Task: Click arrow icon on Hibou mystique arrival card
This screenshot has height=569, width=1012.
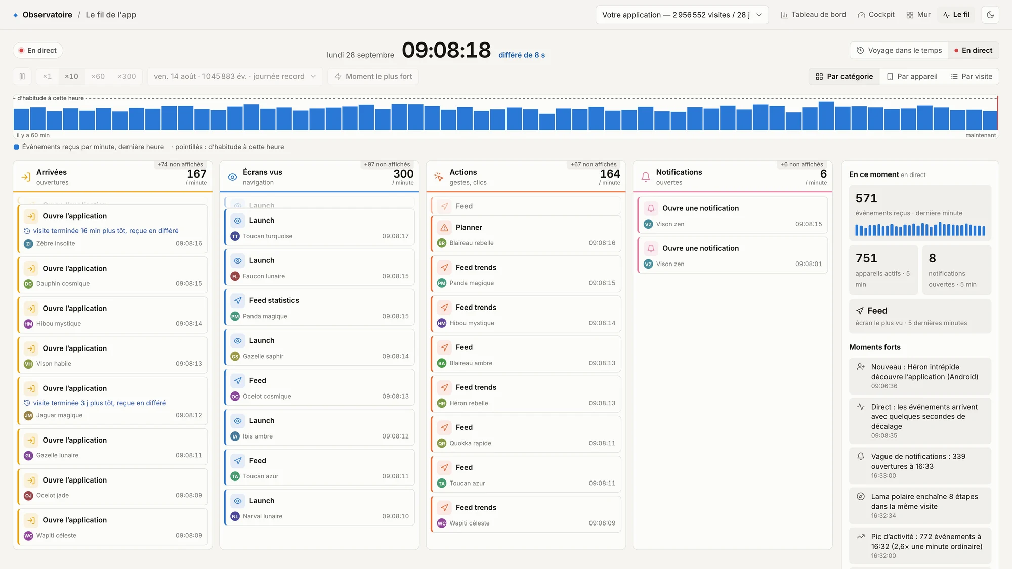Action: [x=31, y=309]
